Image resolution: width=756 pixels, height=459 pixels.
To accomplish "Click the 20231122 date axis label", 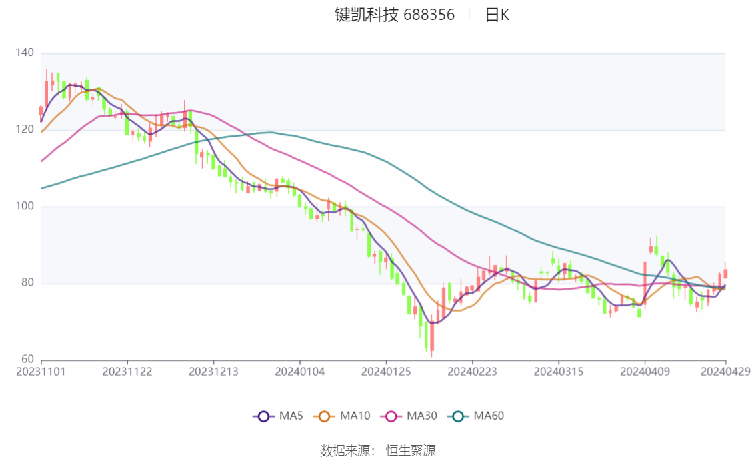I will point(127,372).
